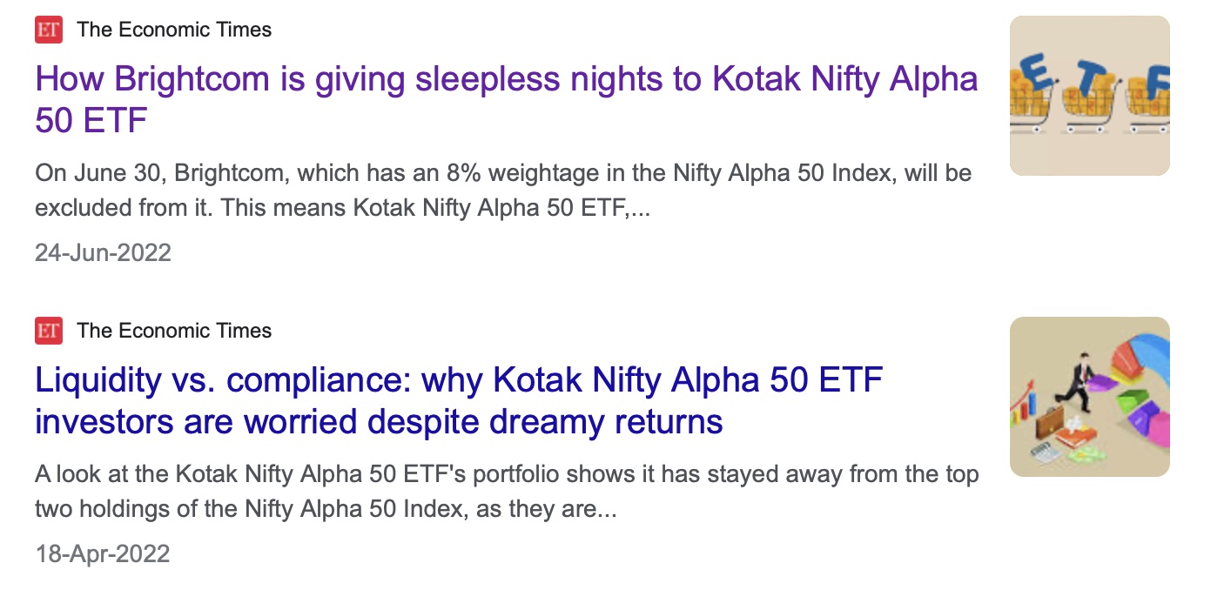Click the second article's description text

tap(507, 492)
